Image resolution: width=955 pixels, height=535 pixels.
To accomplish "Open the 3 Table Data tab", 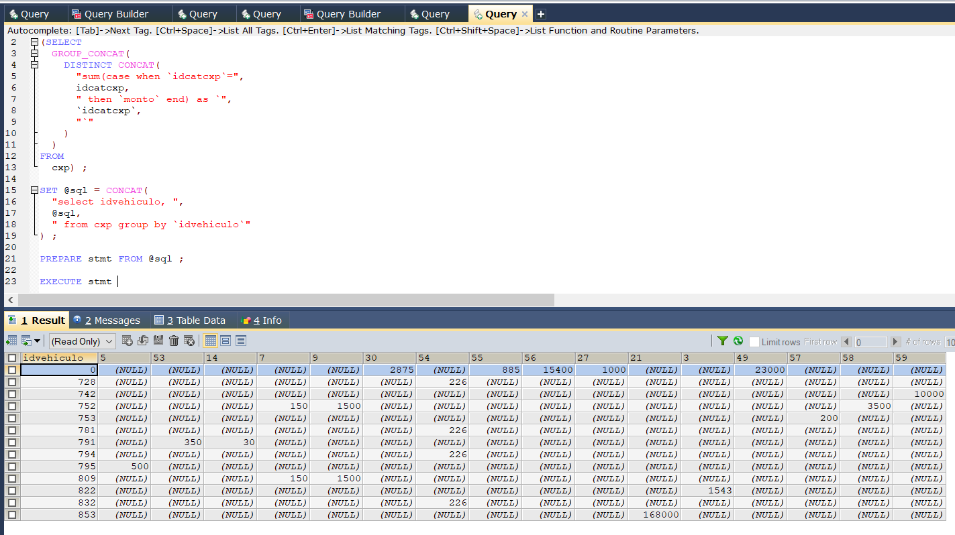I will pyautogui.click(x=190, y=320).
